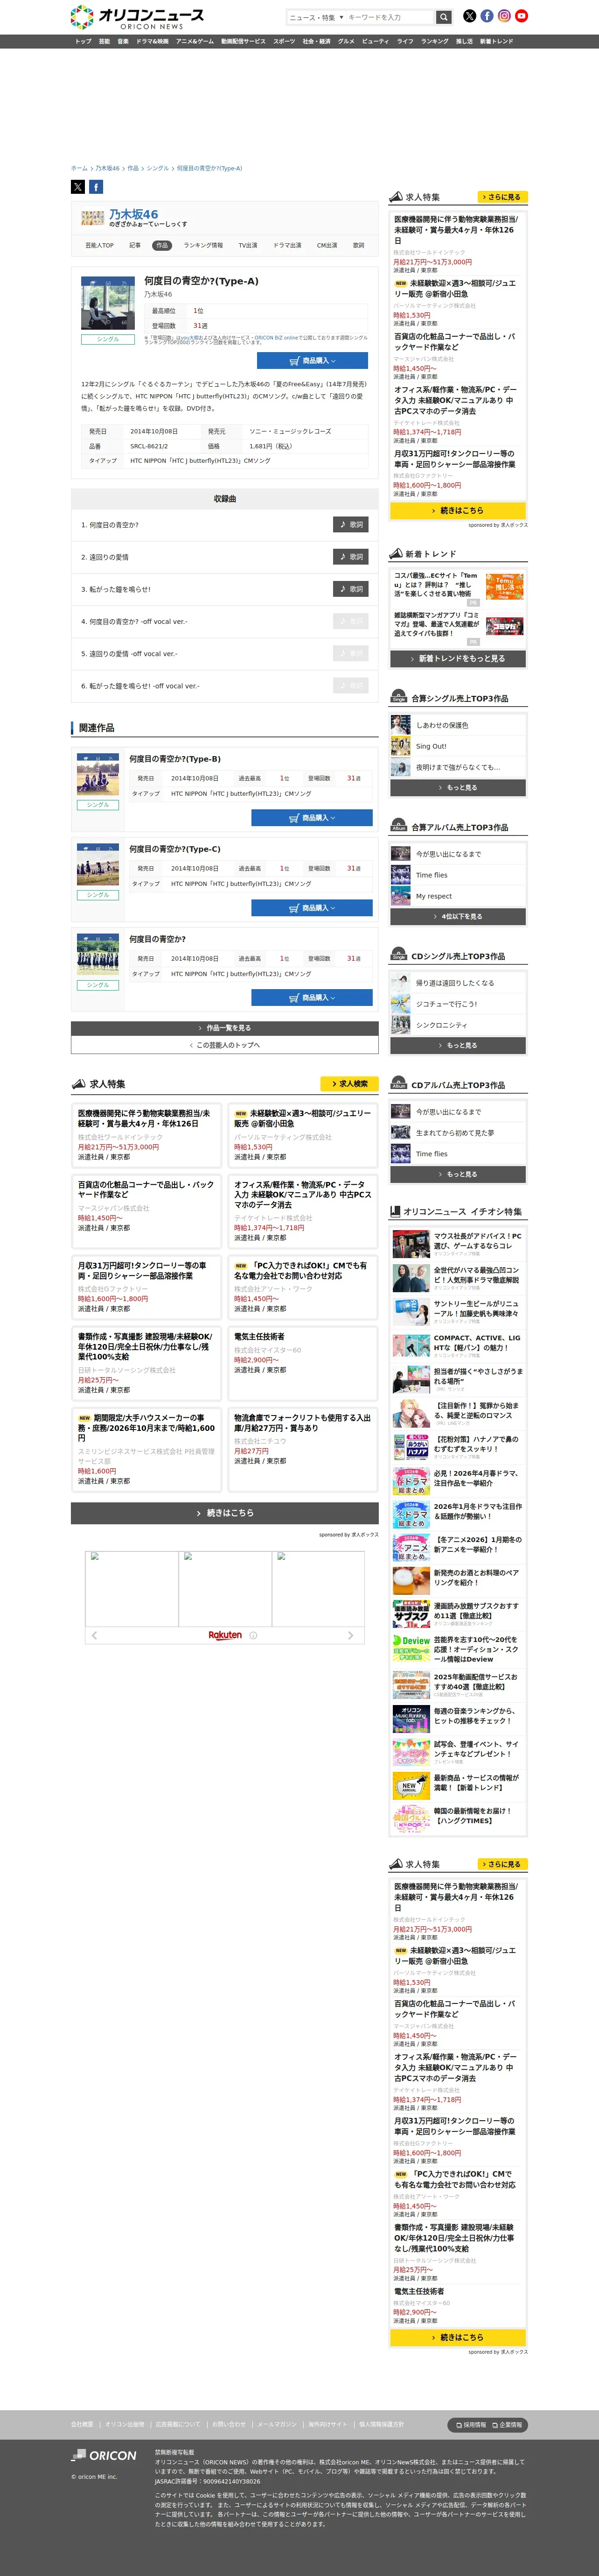Screen dimensions: 599x2576
Task: Click the keyword search input field
Action: coord(390,17)
